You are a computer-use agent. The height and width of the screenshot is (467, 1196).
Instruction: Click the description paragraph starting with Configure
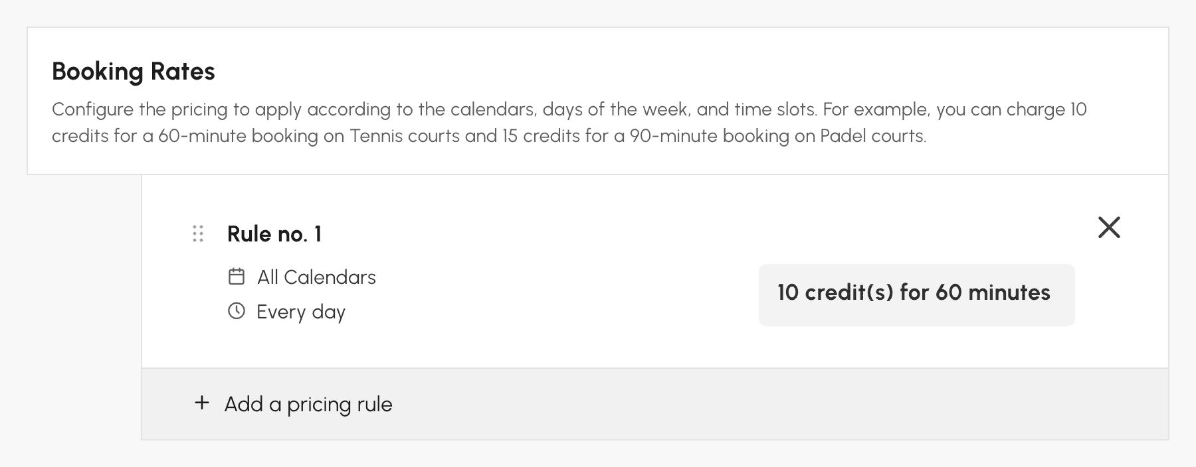click(569, 122)
